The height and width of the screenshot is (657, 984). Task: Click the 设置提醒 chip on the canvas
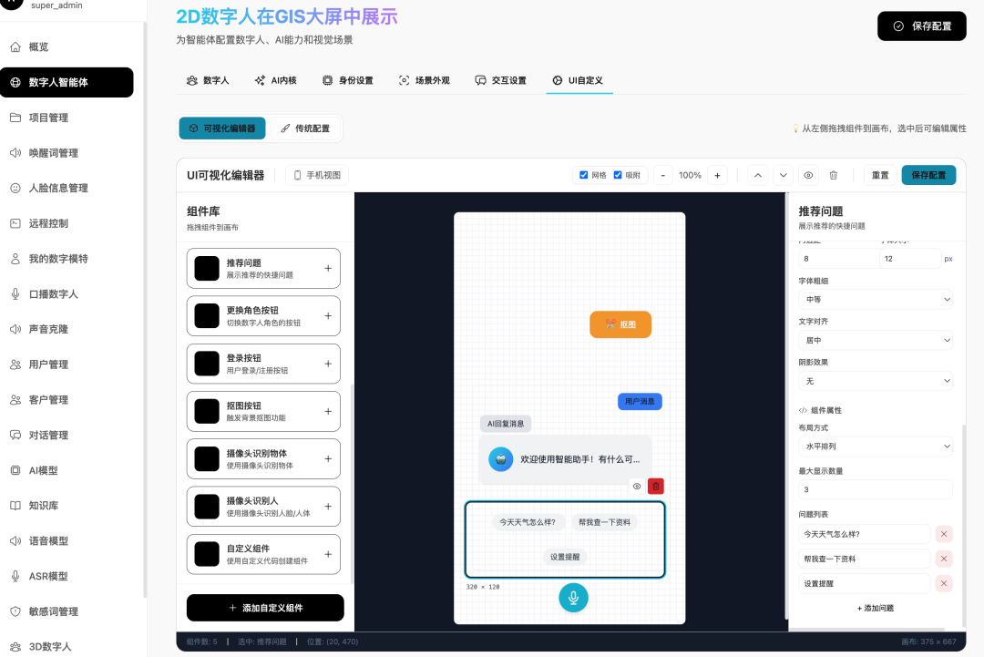coord(565,557)
